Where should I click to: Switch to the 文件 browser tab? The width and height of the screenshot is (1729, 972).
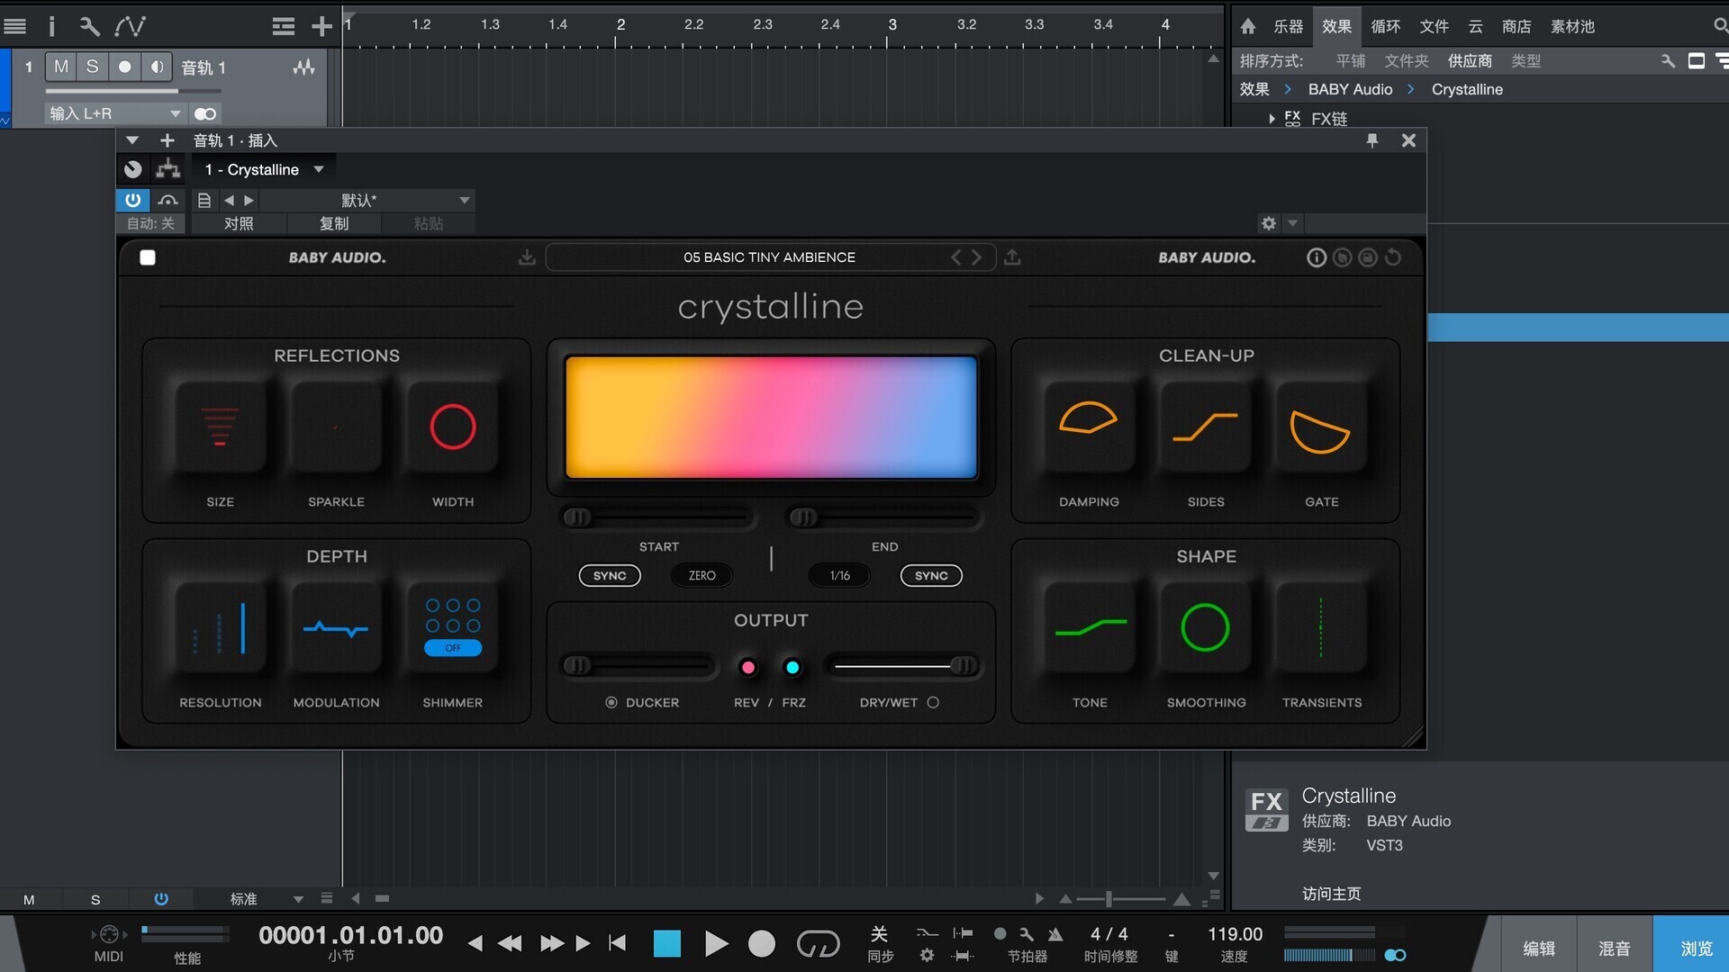tap(1434, 26)
